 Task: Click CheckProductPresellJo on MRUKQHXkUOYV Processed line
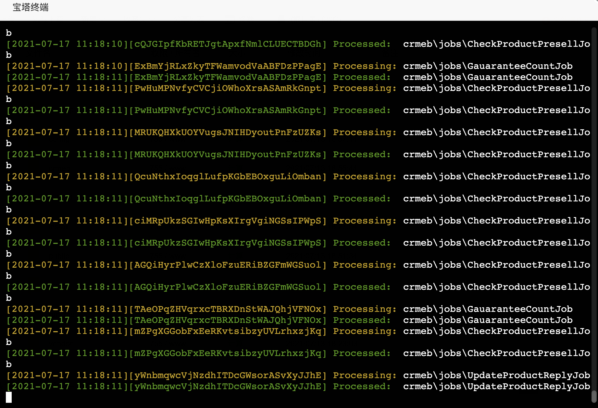click(x=529, y=155)
